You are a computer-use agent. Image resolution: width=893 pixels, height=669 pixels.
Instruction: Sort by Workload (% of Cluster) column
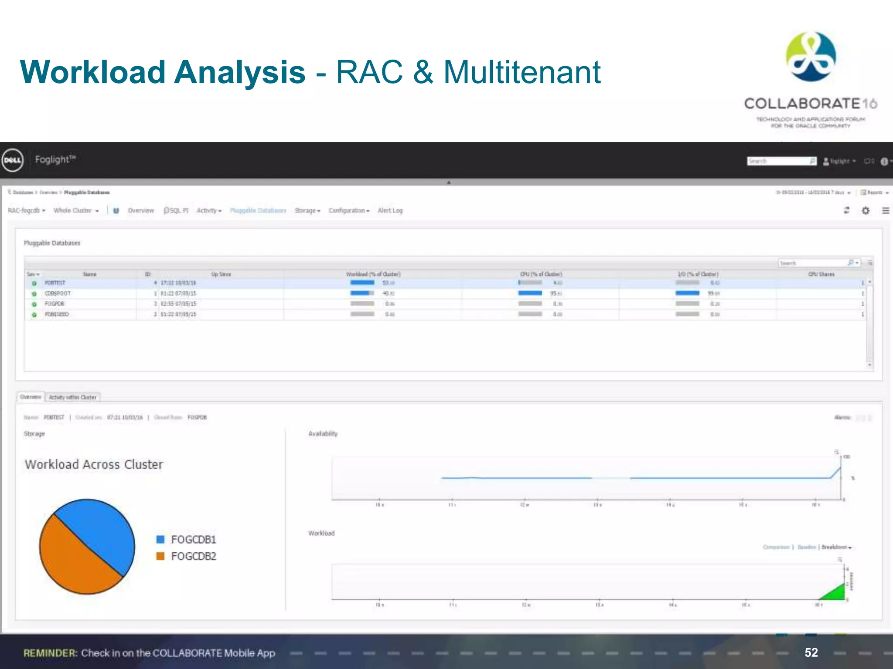point(373,274)
